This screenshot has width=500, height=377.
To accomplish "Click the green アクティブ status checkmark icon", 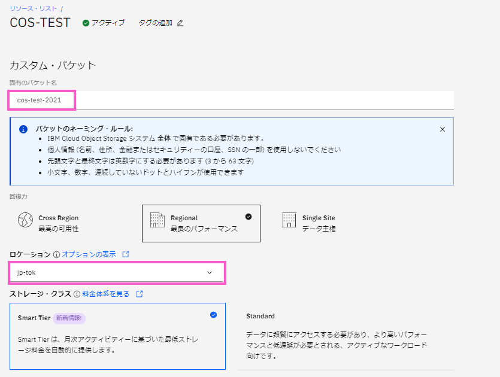I will [x=86, y=23].
